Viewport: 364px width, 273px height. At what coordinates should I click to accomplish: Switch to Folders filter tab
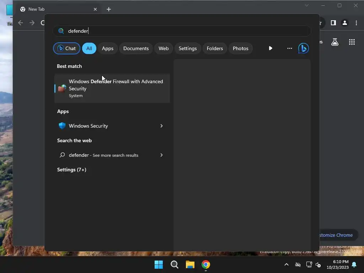click(x=215, y=48)
